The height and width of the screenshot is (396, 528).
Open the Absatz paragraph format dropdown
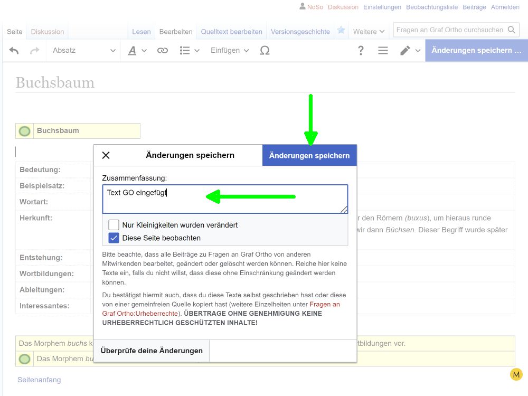click(83, 51)
